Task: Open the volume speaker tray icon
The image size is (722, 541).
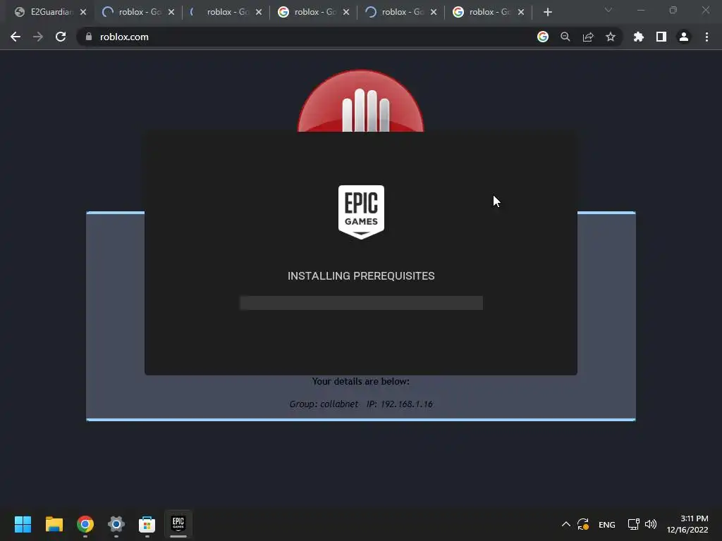Action: (651, 524)
